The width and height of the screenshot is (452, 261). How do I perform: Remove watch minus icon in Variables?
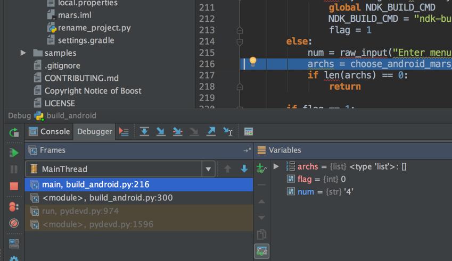click(261, 185)
